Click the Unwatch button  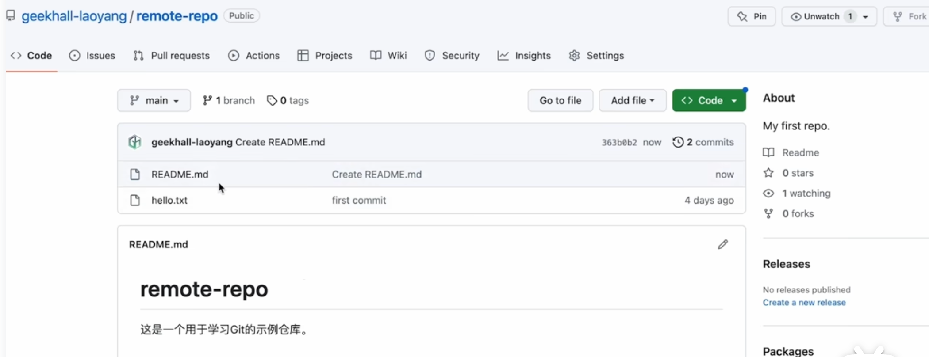[x=815, y=16]
